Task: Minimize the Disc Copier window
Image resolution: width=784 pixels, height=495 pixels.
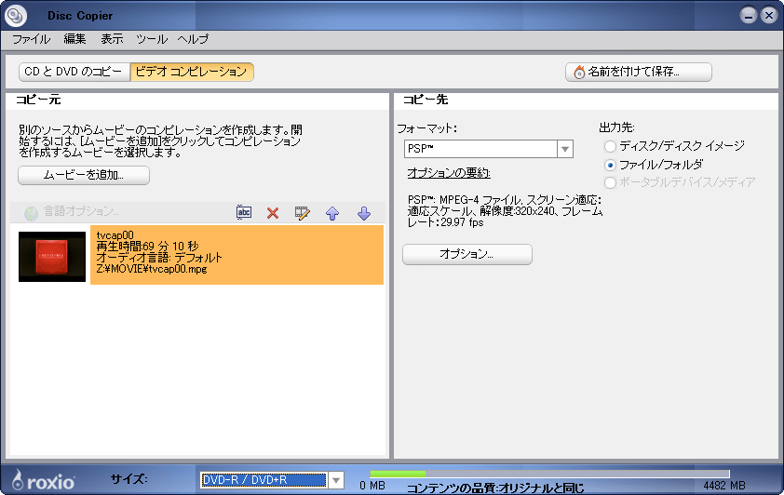Action: [x=749, y=16]
